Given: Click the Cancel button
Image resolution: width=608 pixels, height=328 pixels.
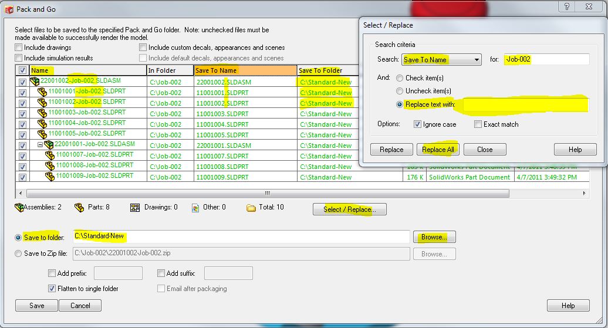Looking at the screenshot, I should [x=80, y=306].
